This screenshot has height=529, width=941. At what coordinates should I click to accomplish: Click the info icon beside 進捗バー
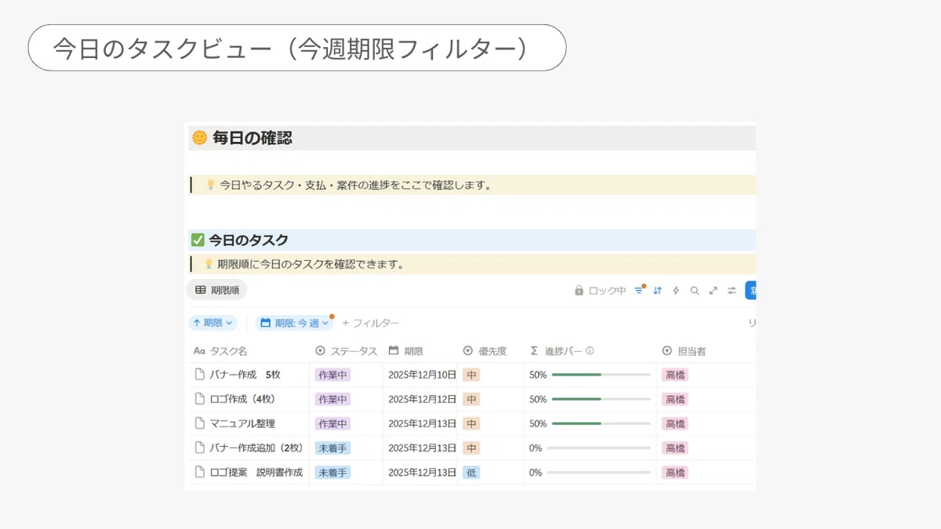590,351
